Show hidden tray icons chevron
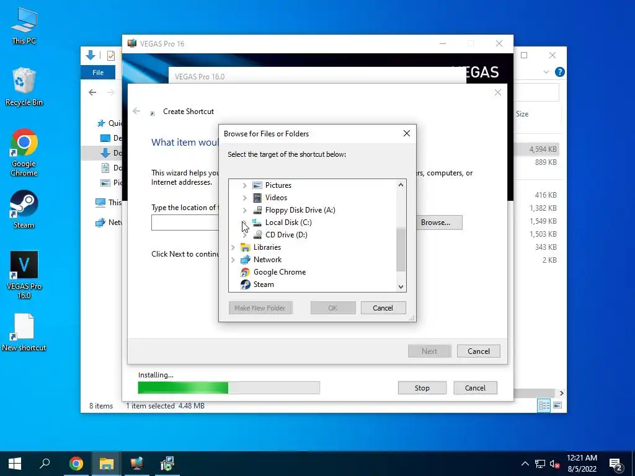Screen dimensions: 635x476 click(525, 464)
